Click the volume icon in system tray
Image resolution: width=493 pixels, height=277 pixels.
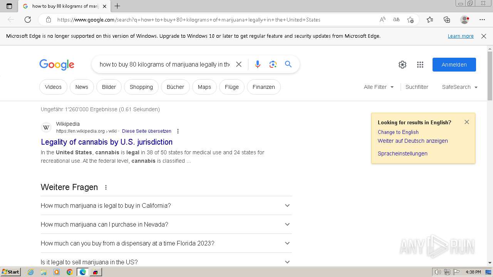click(438, 272)
